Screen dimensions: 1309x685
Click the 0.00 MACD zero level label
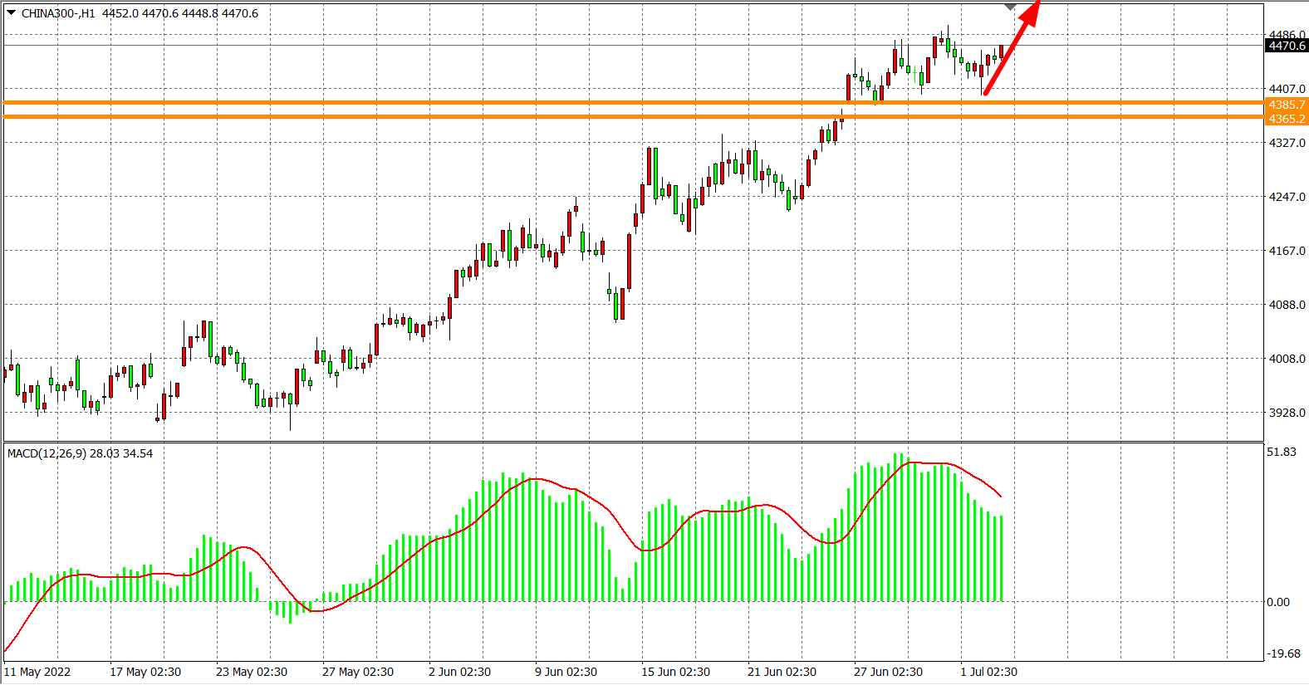pyautogui.click(x=1277, y=602)
